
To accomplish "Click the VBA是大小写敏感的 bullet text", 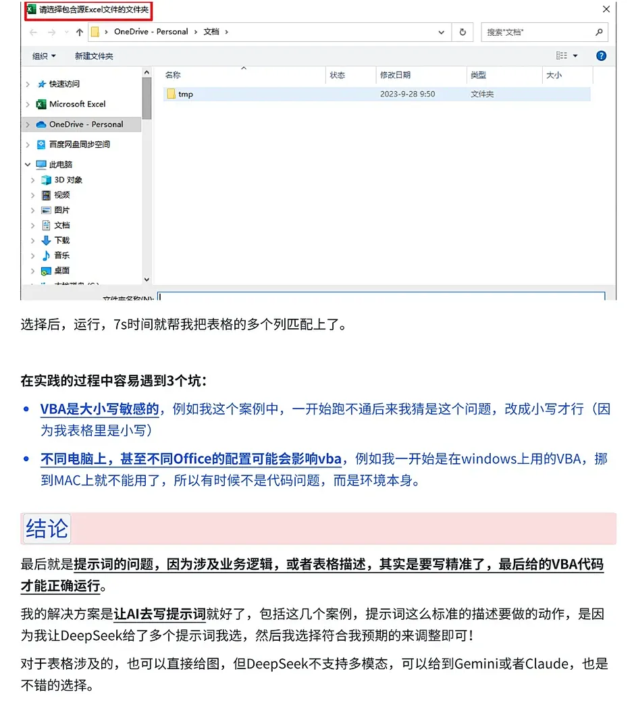I will (x=99, y=409).
